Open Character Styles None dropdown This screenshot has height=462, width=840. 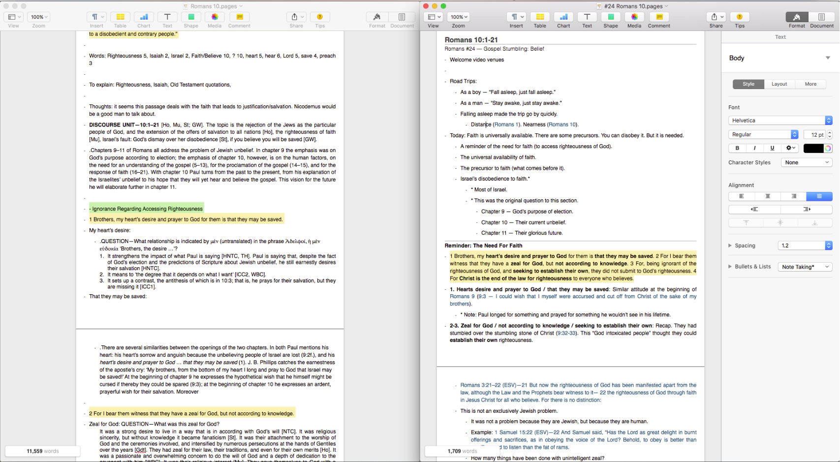[x=807, y=162]
